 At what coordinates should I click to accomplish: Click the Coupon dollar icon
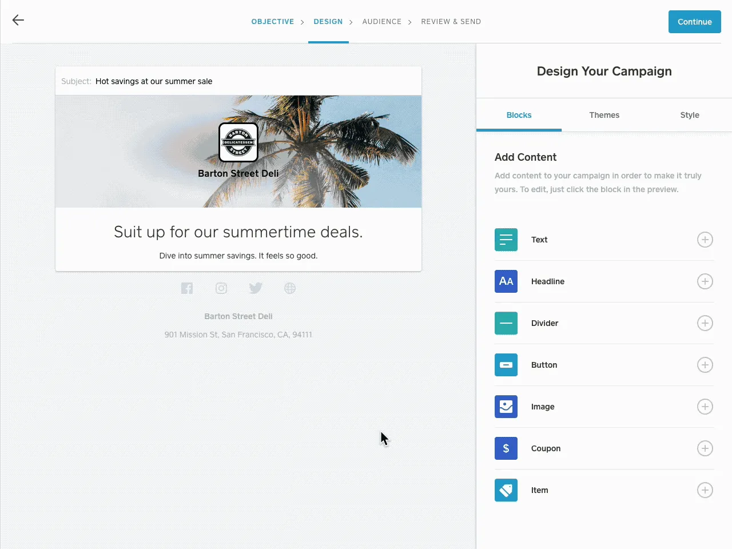coord(506,448)
